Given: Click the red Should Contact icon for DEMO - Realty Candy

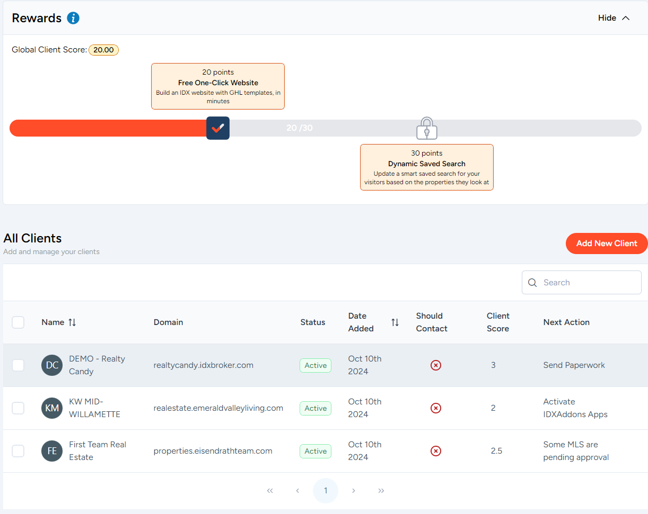Looking at the screenshot, I should click(x=435, y=365).
